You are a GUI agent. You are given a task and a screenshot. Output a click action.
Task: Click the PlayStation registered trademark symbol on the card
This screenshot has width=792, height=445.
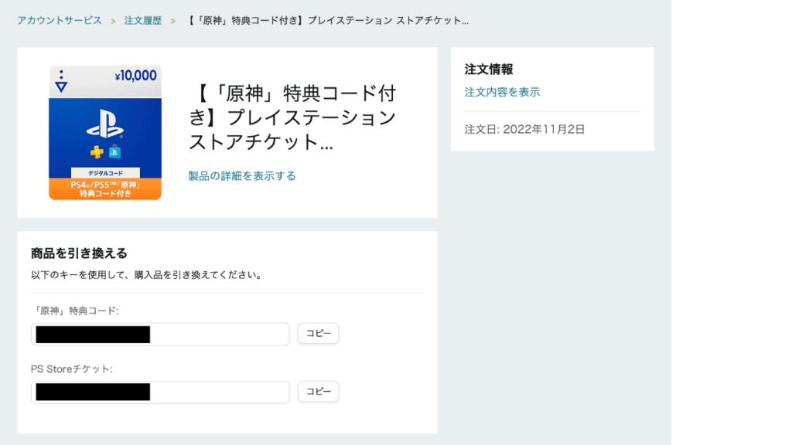121,137
